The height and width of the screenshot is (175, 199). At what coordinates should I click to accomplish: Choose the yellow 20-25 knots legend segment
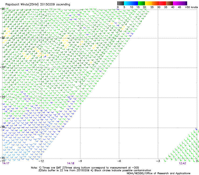coord(148,3)
